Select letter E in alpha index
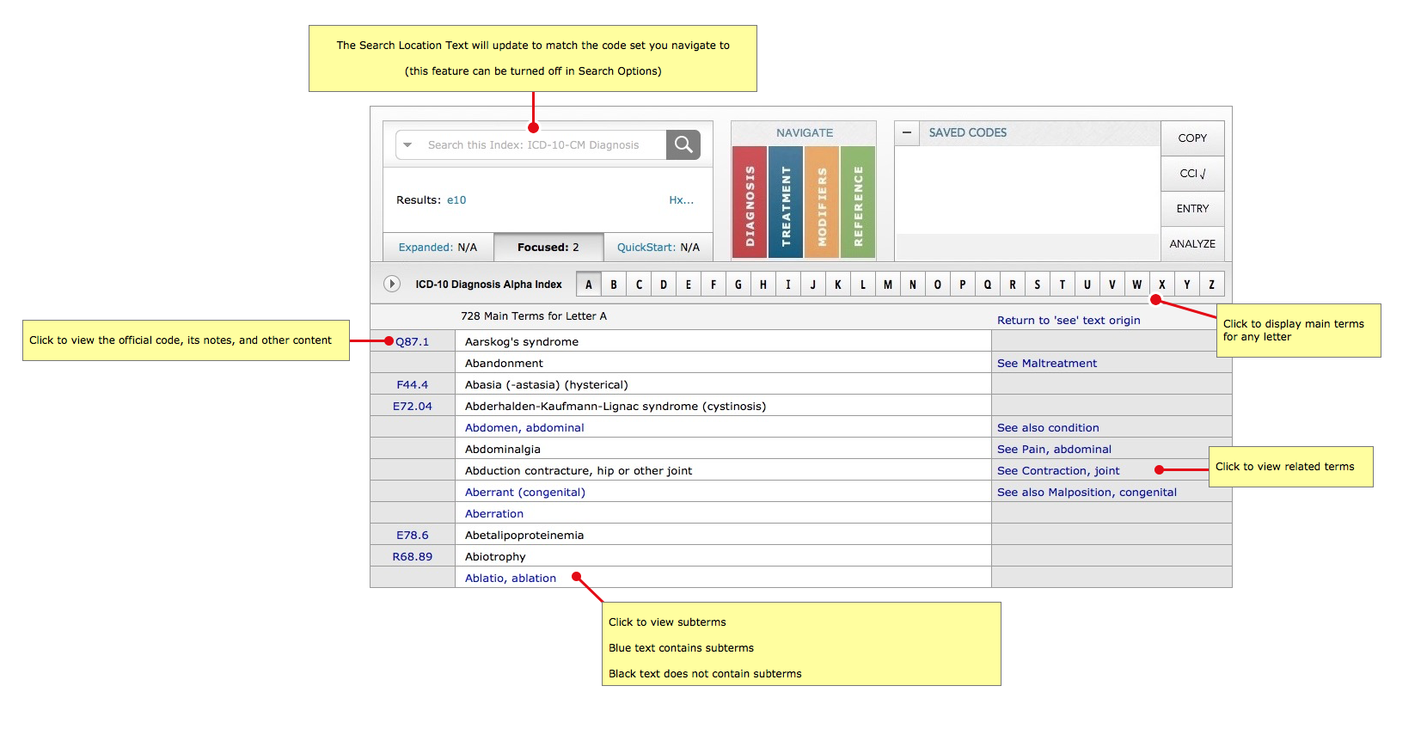 (x=689, y=285)
